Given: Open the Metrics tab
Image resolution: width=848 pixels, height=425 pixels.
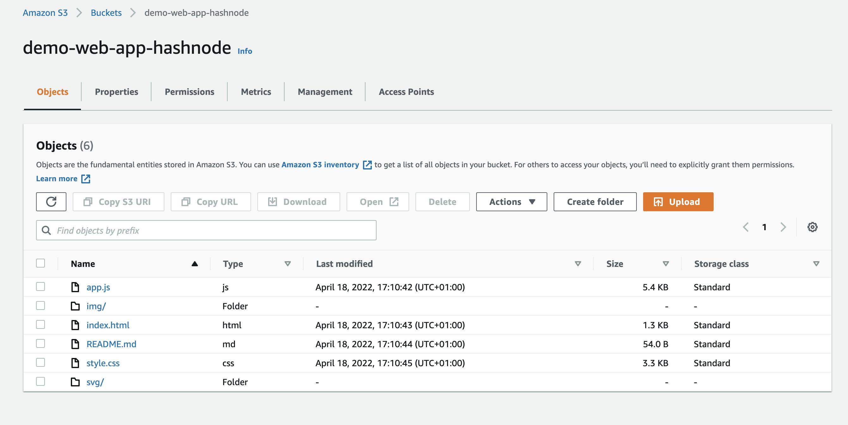Looking at the screenshot, I should pos(256,92).
